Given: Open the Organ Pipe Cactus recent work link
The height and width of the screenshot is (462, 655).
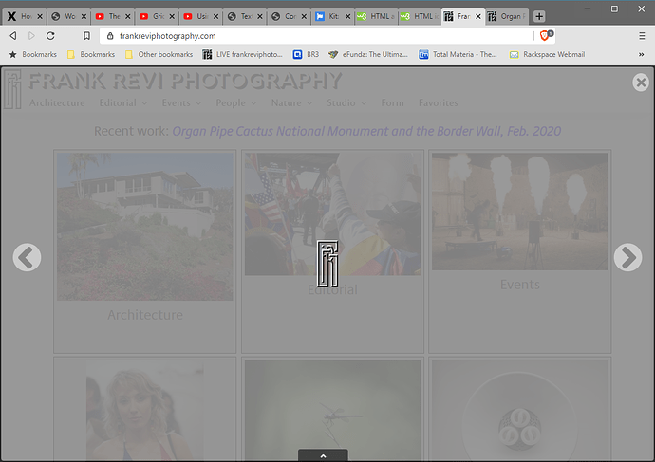Looking at the screenshot, I should 366,131.
